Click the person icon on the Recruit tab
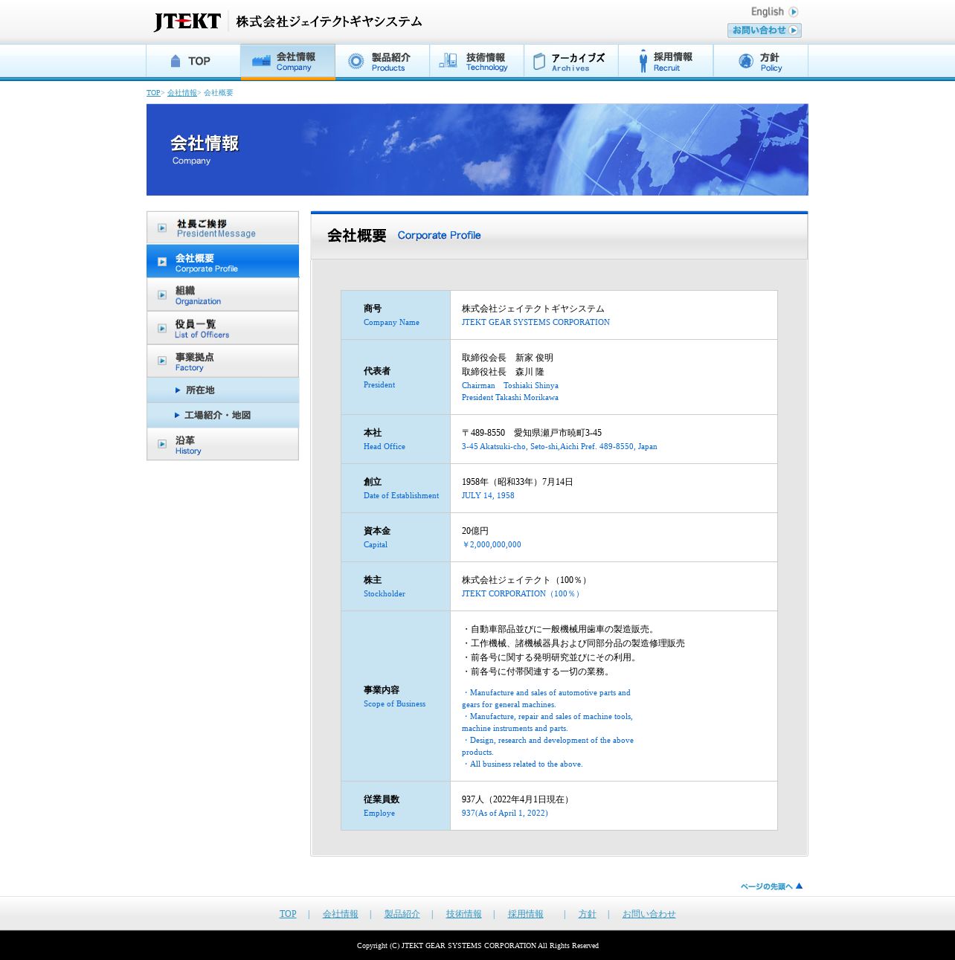The image size is (955, 960). 643,61
